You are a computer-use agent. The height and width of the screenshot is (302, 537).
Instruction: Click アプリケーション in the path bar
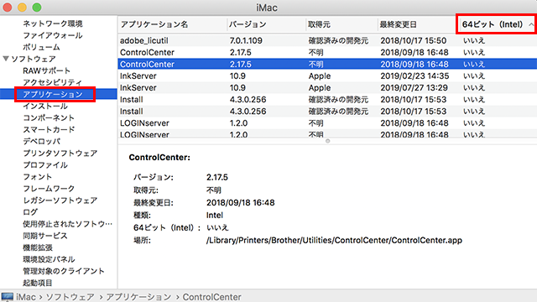point(138,296)
